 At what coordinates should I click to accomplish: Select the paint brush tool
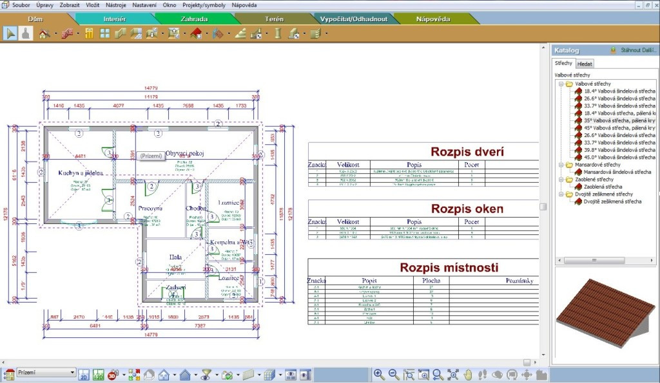click(26, 33)
